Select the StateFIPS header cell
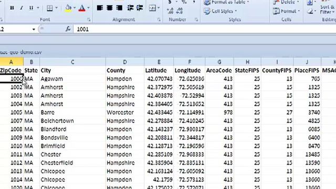Viewport: 336px width, 189px height. pos(247,70)
